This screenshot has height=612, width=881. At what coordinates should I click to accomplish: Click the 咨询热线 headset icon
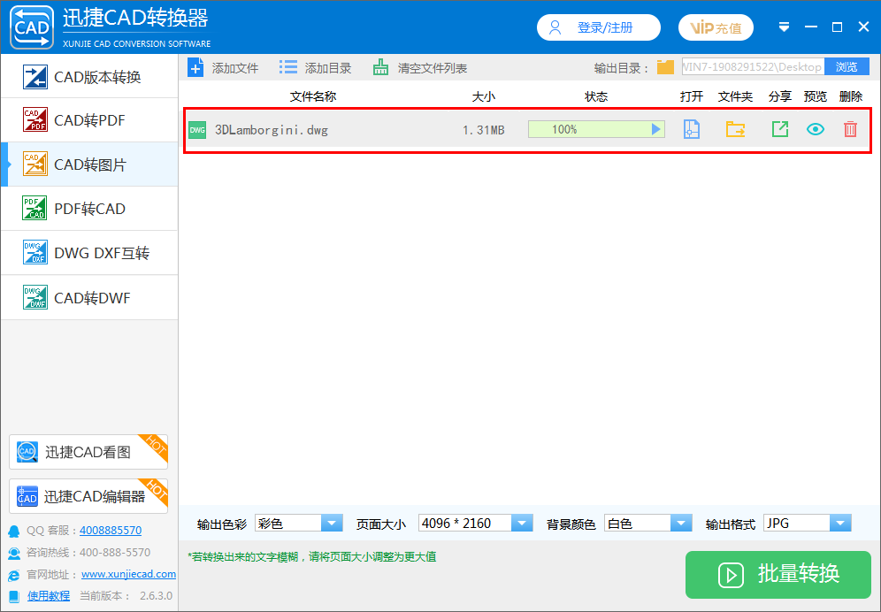click(x=14, y=553)
